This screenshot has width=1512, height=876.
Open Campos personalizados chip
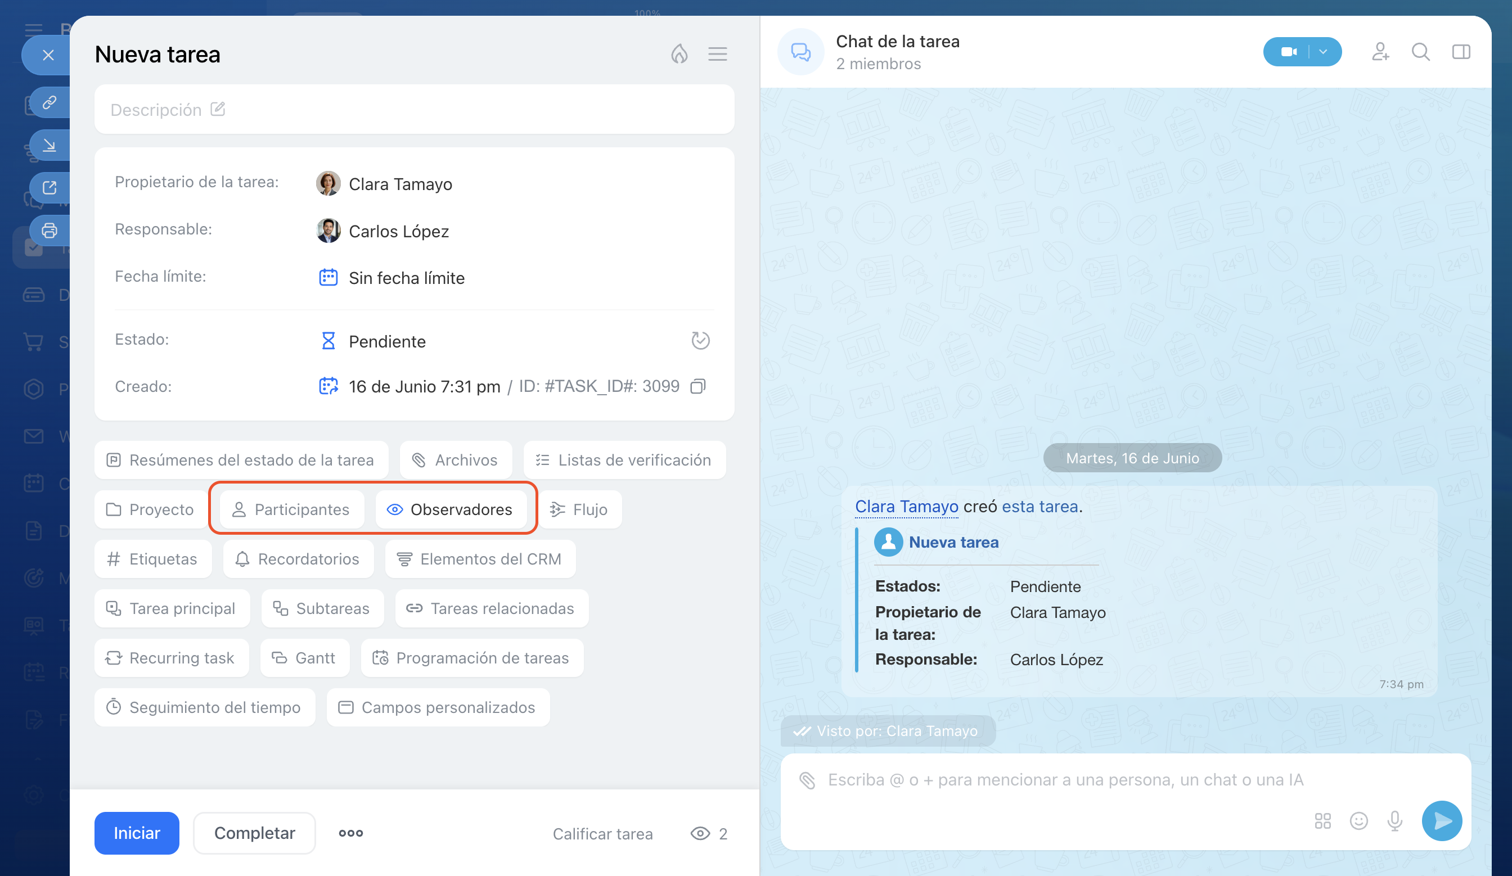438,707
